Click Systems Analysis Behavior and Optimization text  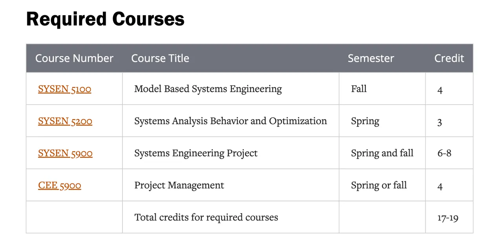point(230,121)
